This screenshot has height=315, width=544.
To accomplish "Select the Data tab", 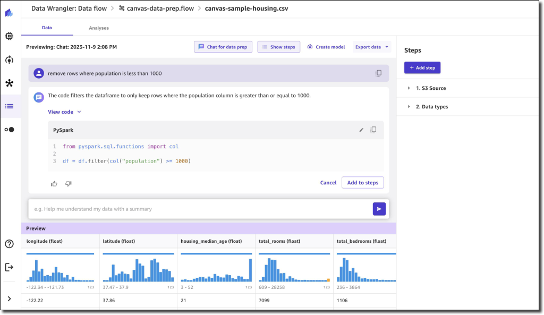I will (x=47, y=28).
